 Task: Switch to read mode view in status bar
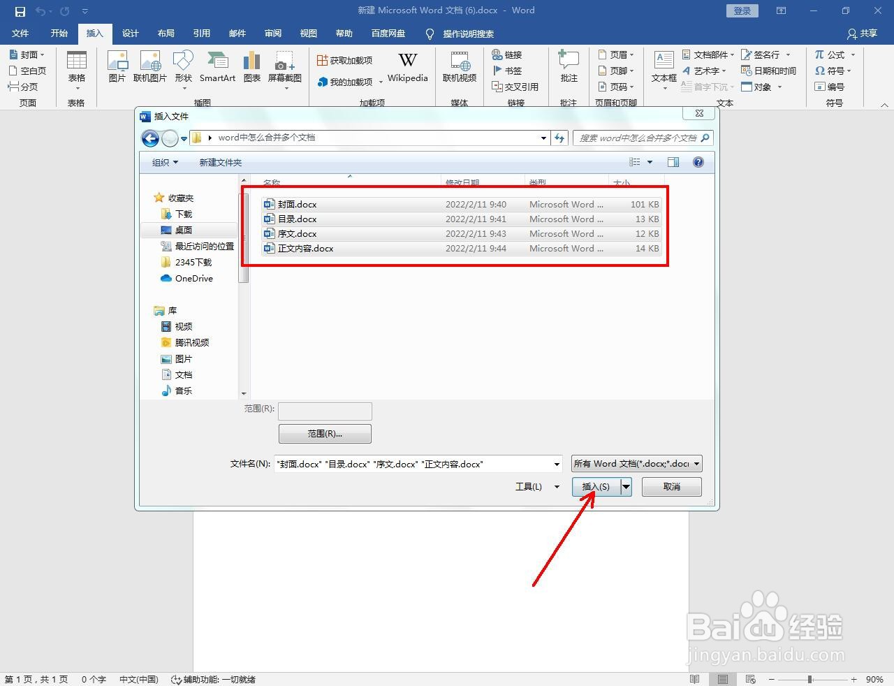click(x=694, y=679)
